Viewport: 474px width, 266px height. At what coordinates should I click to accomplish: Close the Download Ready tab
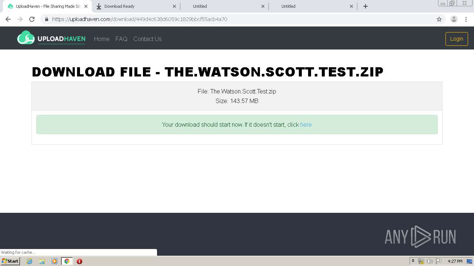pyautogui.click(x=174, y=6)
